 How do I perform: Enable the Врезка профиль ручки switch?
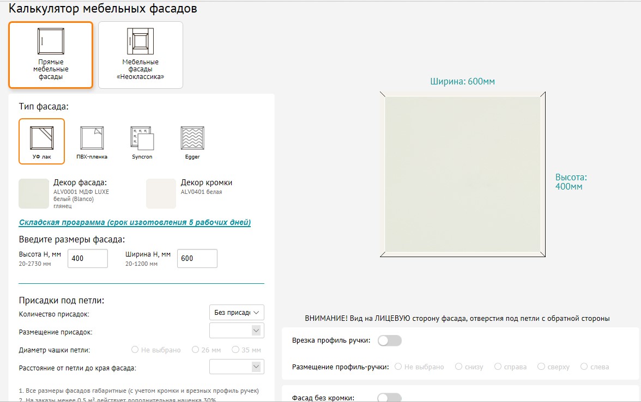pyautogui.click(x=389, y=340)
